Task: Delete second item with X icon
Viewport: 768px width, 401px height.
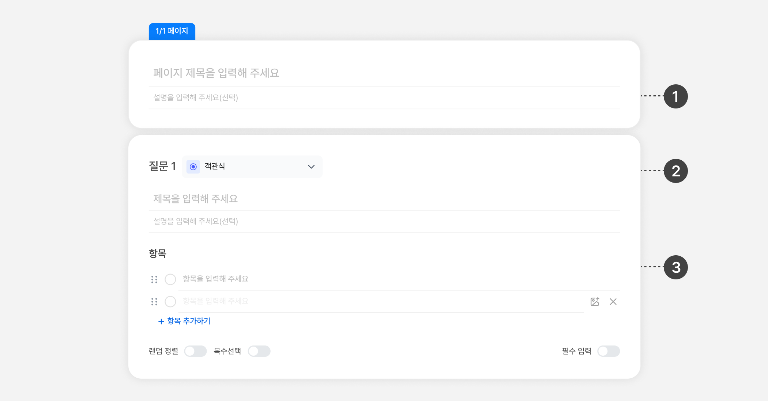Action: (613, 302)
